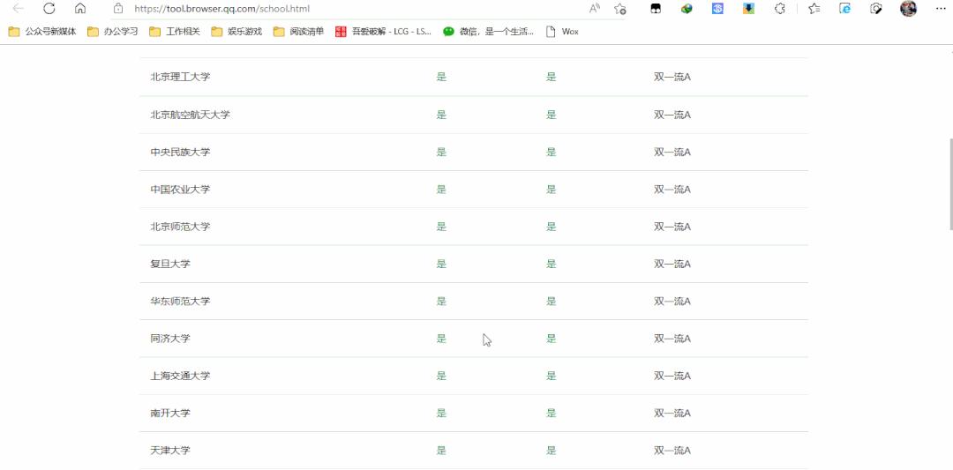Add this page to favorites star icon
The height and width of the screenshot is (470, 953).
620,9
